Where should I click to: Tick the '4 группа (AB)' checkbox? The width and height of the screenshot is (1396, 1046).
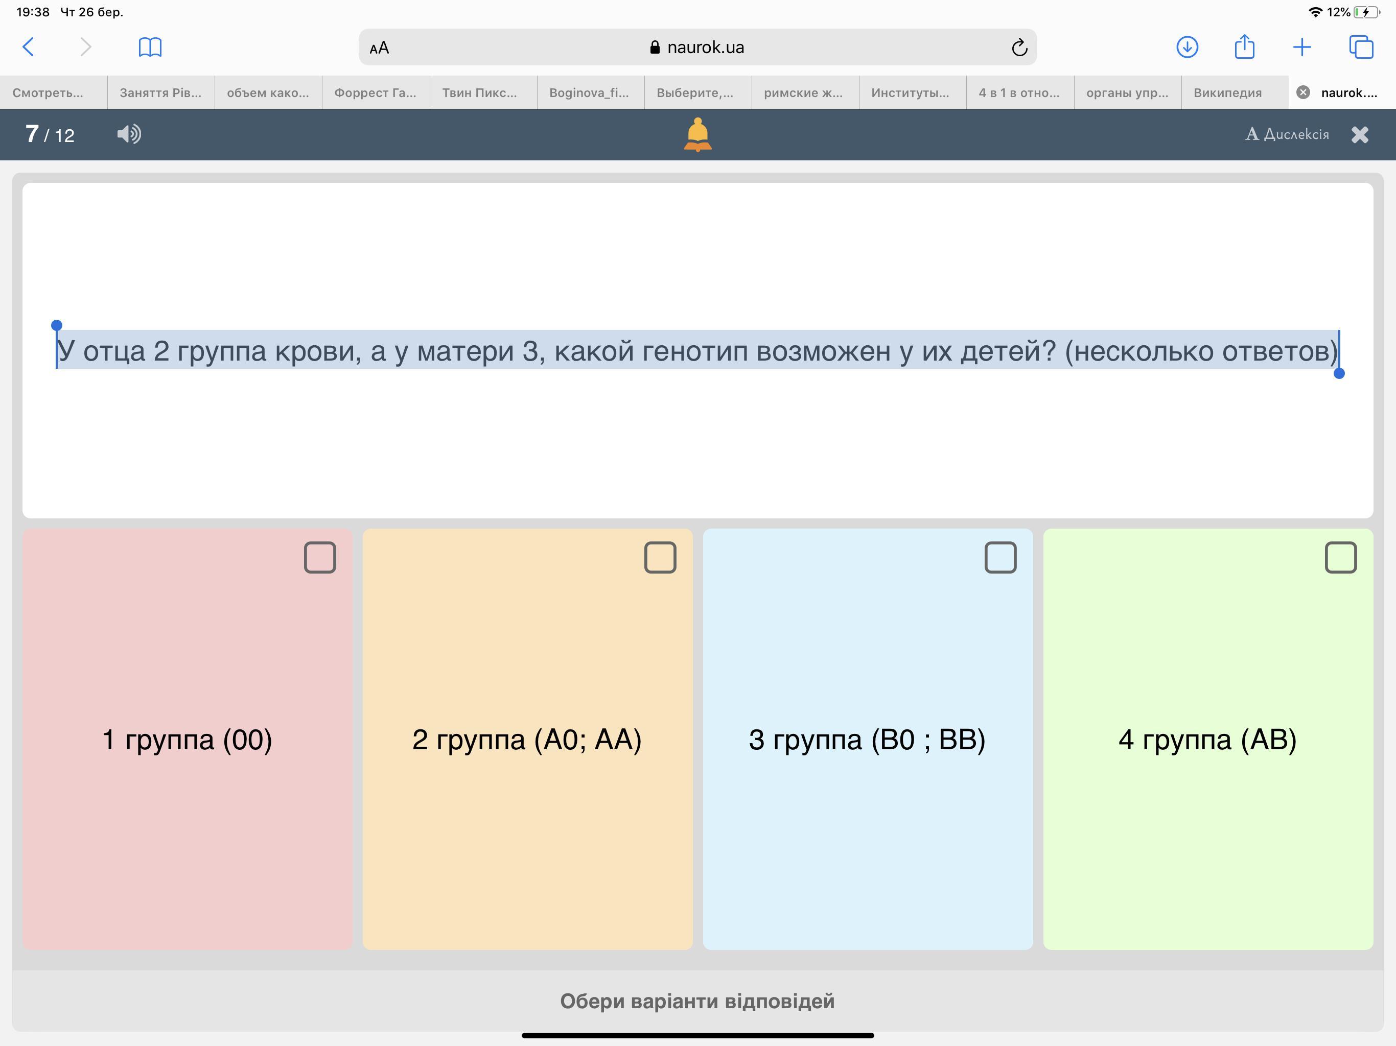point(1340,558)
